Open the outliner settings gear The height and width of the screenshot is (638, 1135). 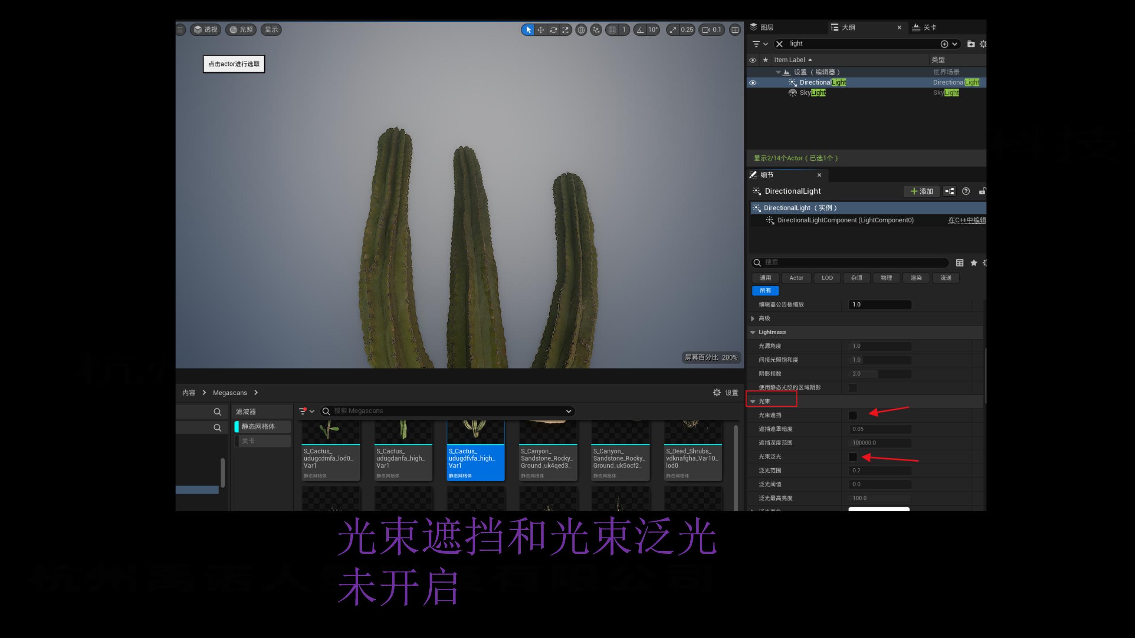(x=983, y=44)
